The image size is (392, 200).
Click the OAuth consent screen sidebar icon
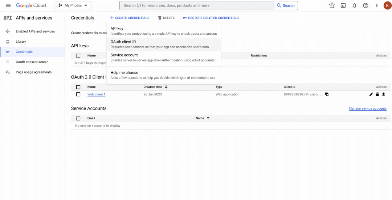point(8,62)
